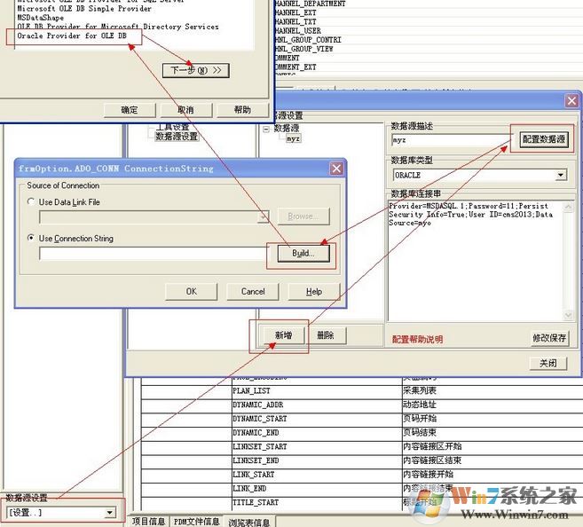Close the data source settings window
This screenshot has width=583, height=527.
[x=571, y=101]
